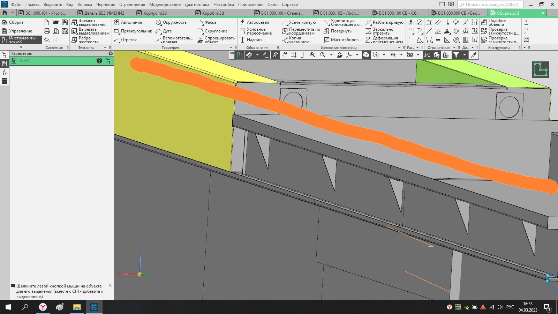Switch to the Короб.m3d document tab

click(213, 13)
